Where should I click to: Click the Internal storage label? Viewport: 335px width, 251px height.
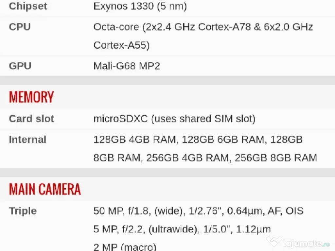point(27,140)
